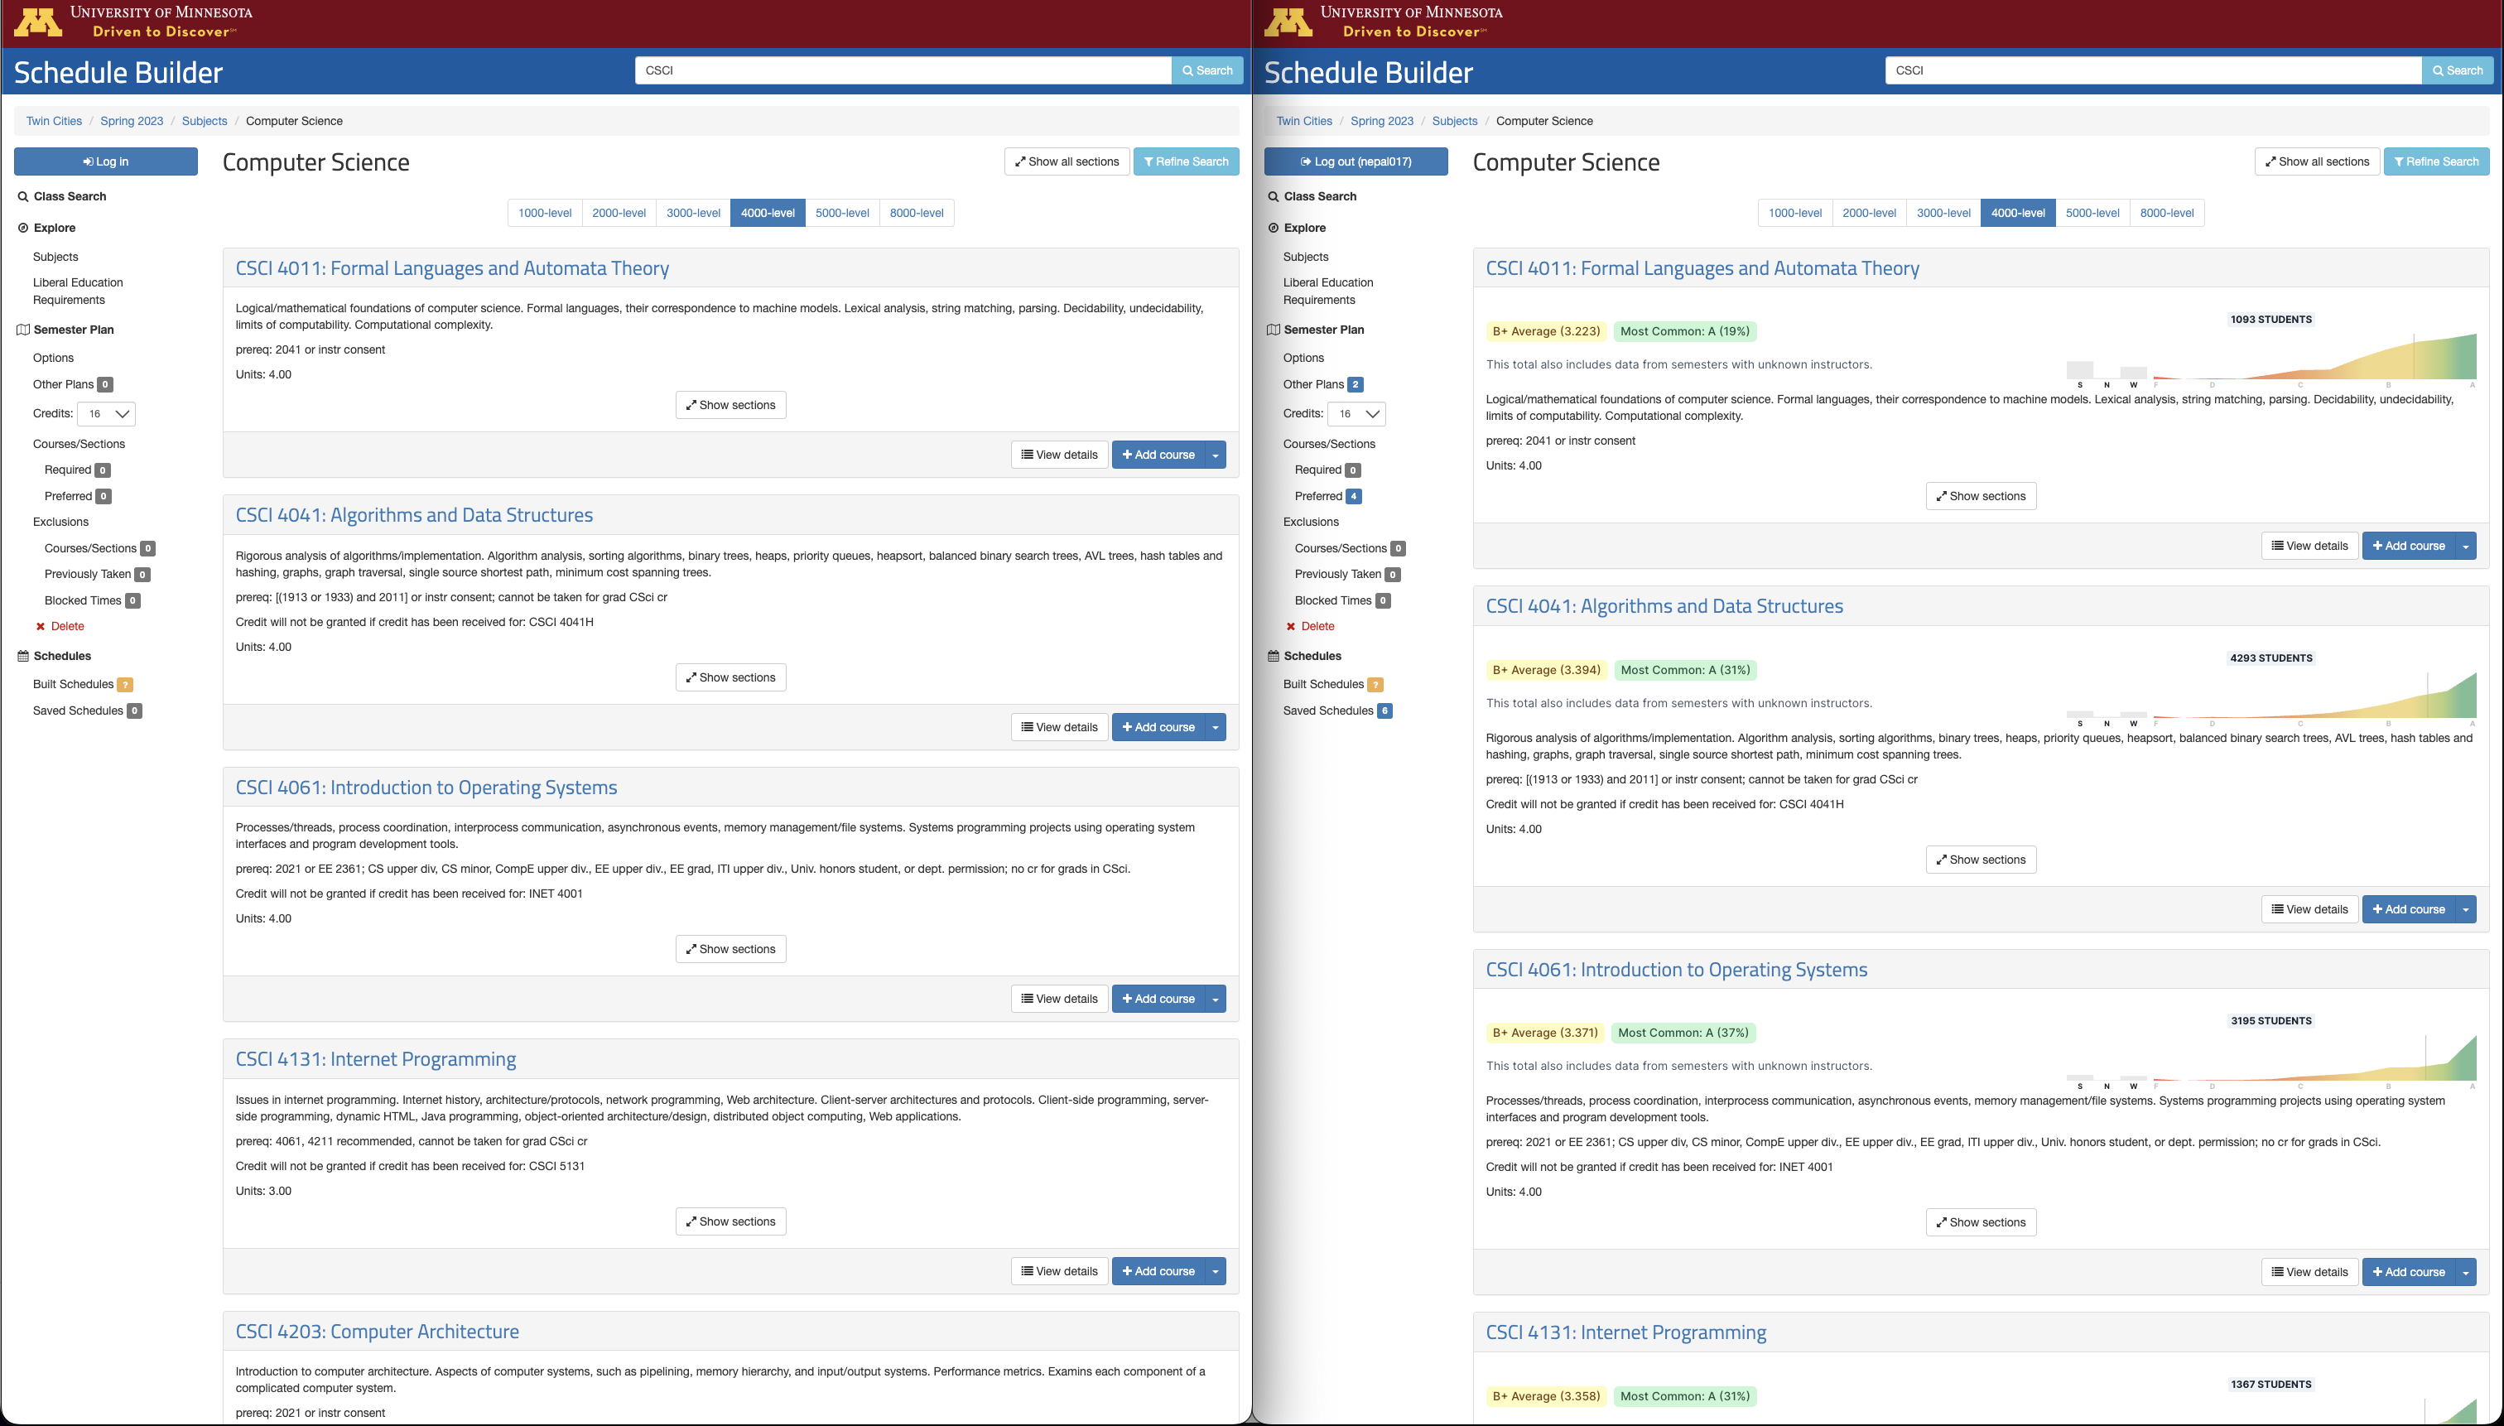Click the Search button in left window
2504x1426 pixels.
pyautogui.click(x=1206, y=70)
